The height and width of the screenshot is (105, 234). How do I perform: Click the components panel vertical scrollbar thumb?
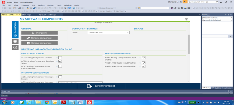point(189,44)
